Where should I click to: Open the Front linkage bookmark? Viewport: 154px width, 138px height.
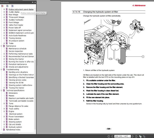[x=14, y=23]
